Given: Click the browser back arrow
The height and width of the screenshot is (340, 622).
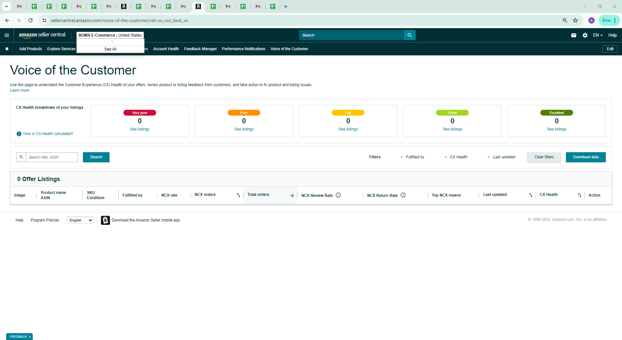Looking at the screenshot, I should click(x=7, y=20).
